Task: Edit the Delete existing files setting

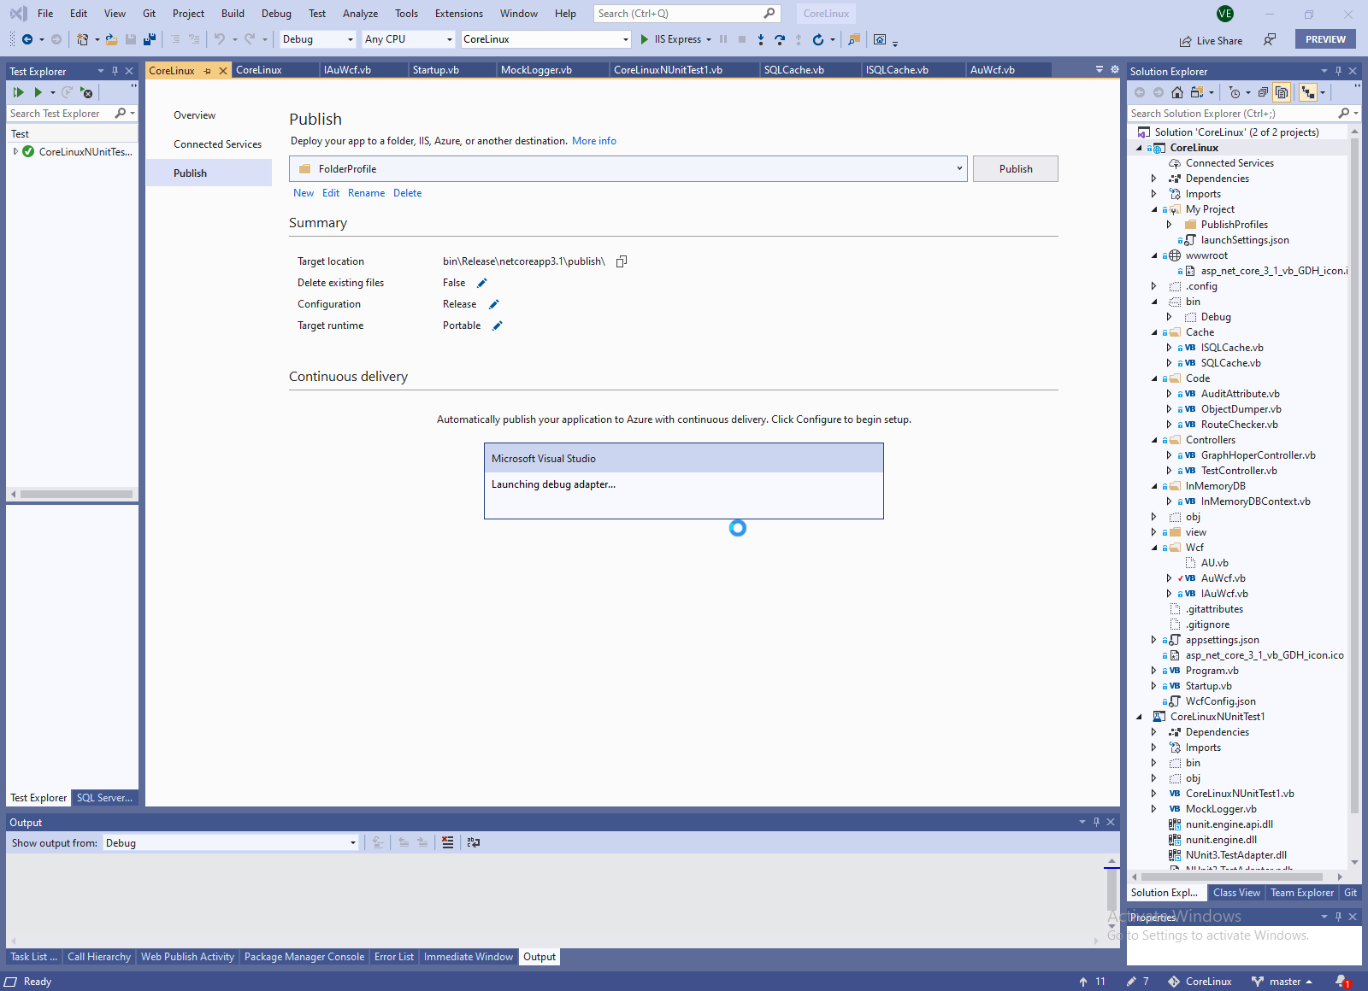Action: (481, 283)
